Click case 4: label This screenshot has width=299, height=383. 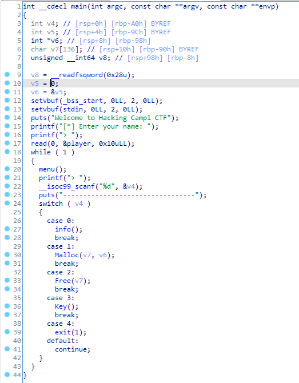(61, 324)
